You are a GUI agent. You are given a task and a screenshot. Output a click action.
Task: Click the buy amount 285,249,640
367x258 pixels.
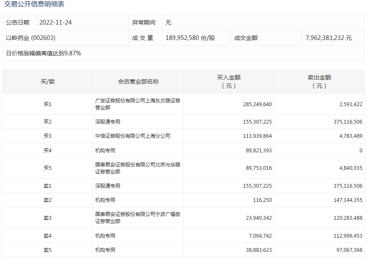click(x=257, y=104)
